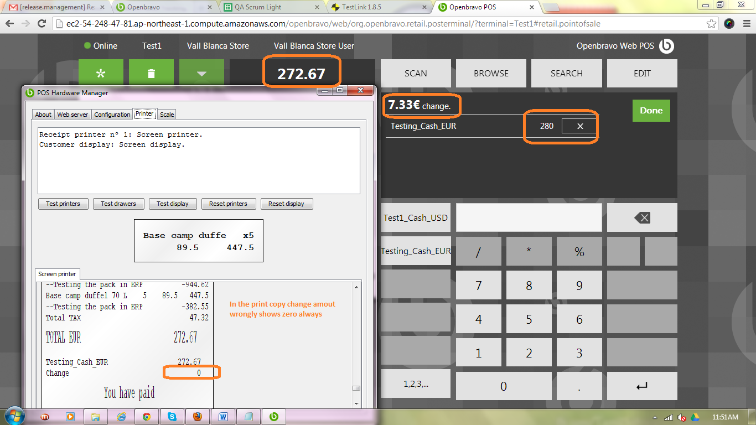Click the EDIT button
Image resolution: width=756 pixels, height=425 pixels.
click(642, 73)
